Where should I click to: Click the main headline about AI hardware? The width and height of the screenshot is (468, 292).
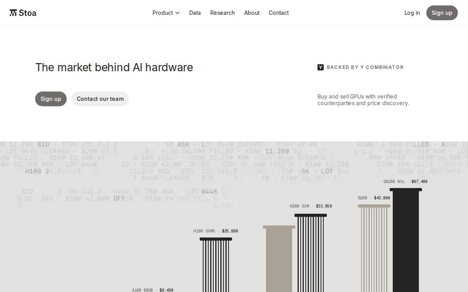(x=114, y=67)
